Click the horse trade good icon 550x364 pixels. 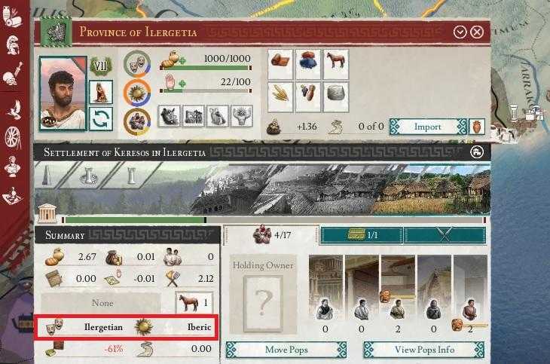coord(336,63)
